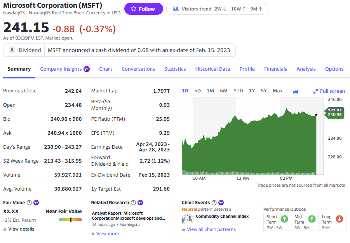
Task: Select the area chart style icon
Action: [x=296, y=90]
